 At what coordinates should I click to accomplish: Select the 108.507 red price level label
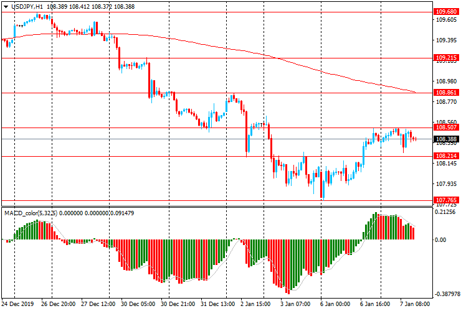pyautogui.click(x=446, y=127)
